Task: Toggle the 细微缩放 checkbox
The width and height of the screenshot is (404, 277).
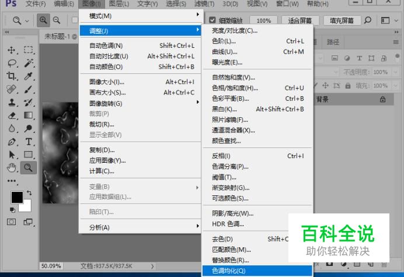Action: point(213,20)
